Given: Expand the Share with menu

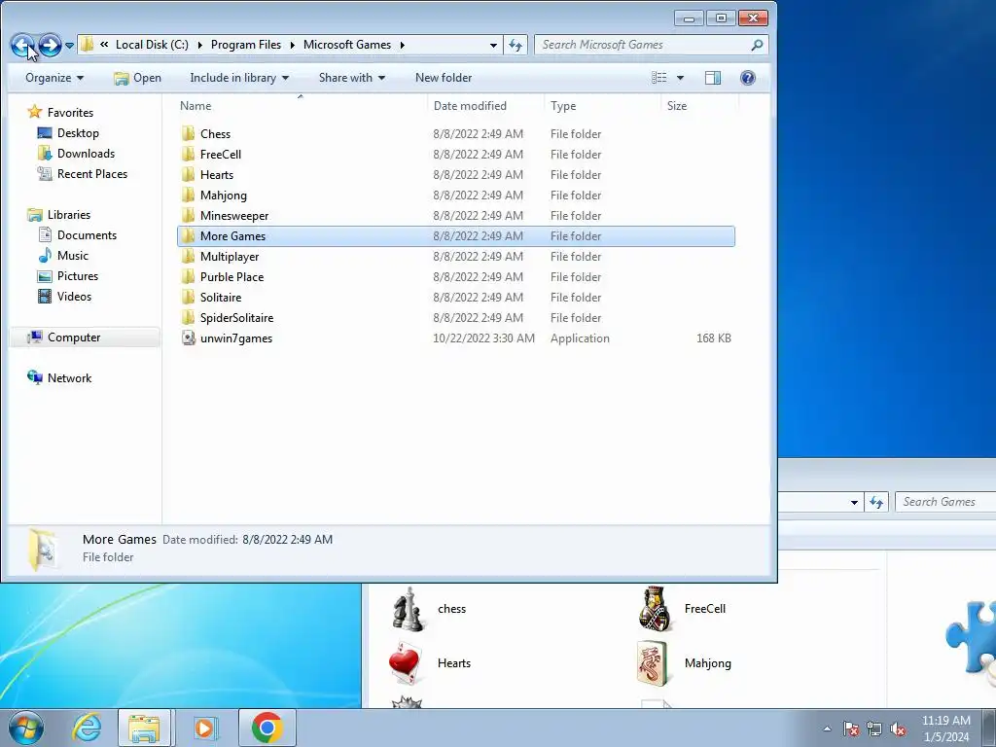Looking at the screenshot, I should (351, 78).
